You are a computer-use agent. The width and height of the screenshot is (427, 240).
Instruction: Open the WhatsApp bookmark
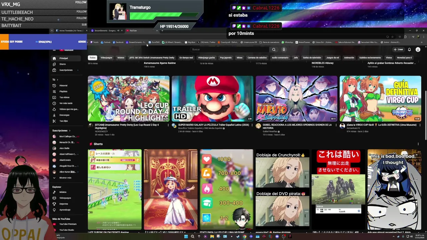pos(287,42)
